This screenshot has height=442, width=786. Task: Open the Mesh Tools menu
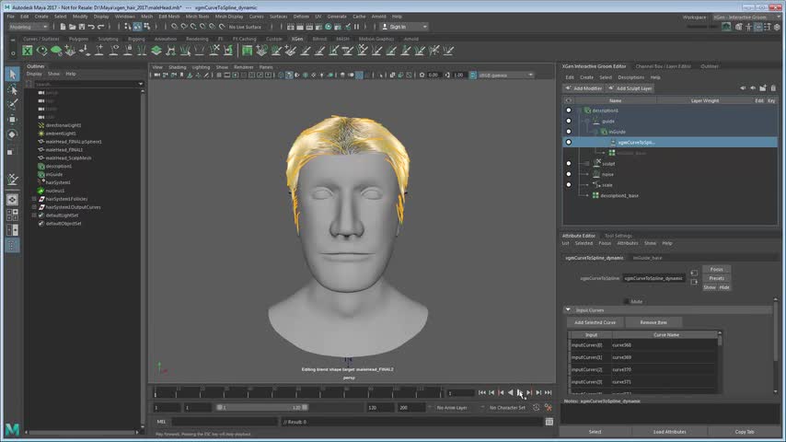(x=197, y=16)
